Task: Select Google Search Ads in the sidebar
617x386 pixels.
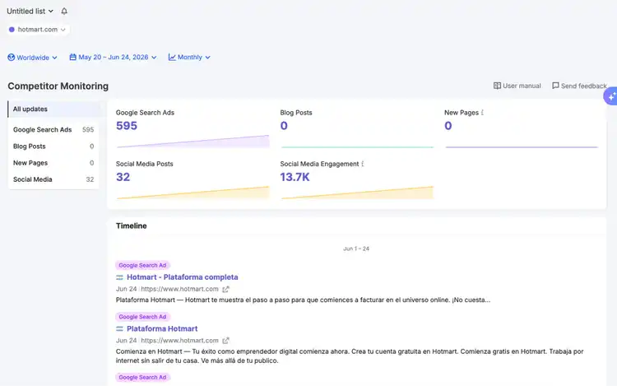Action: (x=53, y=129)
